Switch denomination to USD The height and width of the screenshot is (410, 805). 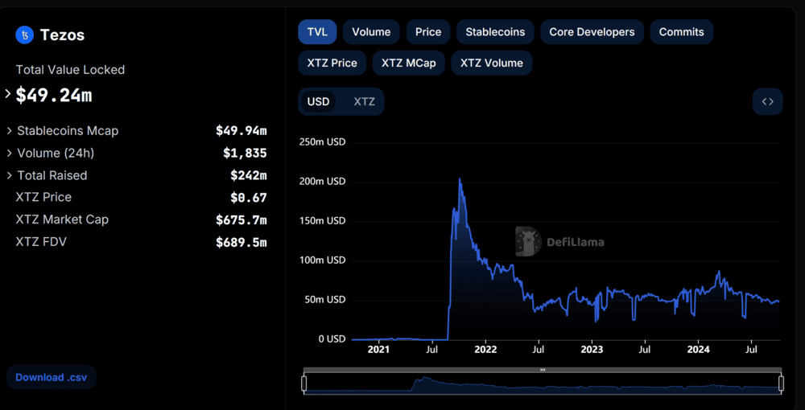[x=318, y=101]
